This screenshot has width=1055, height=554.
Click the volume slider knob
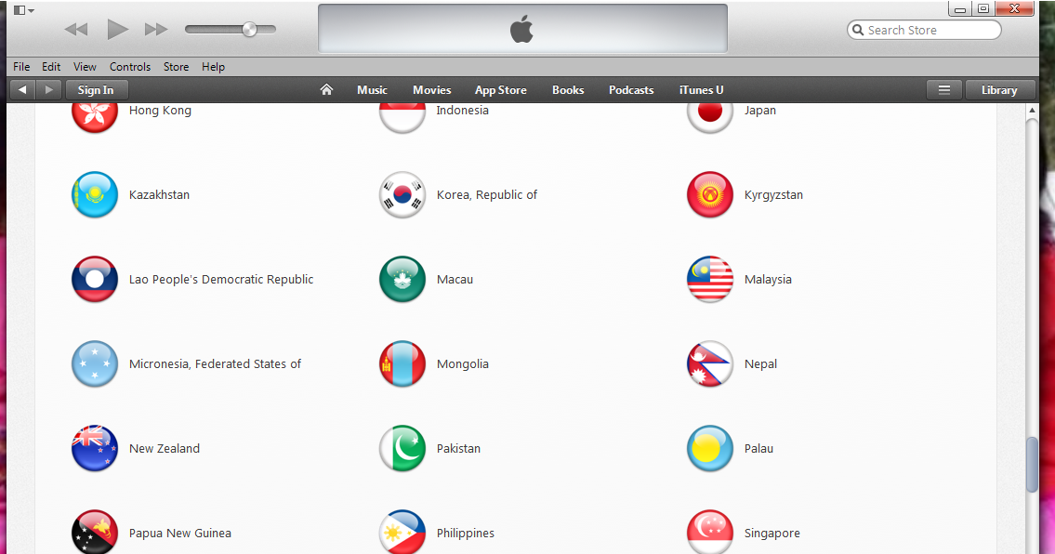point(250,29)
